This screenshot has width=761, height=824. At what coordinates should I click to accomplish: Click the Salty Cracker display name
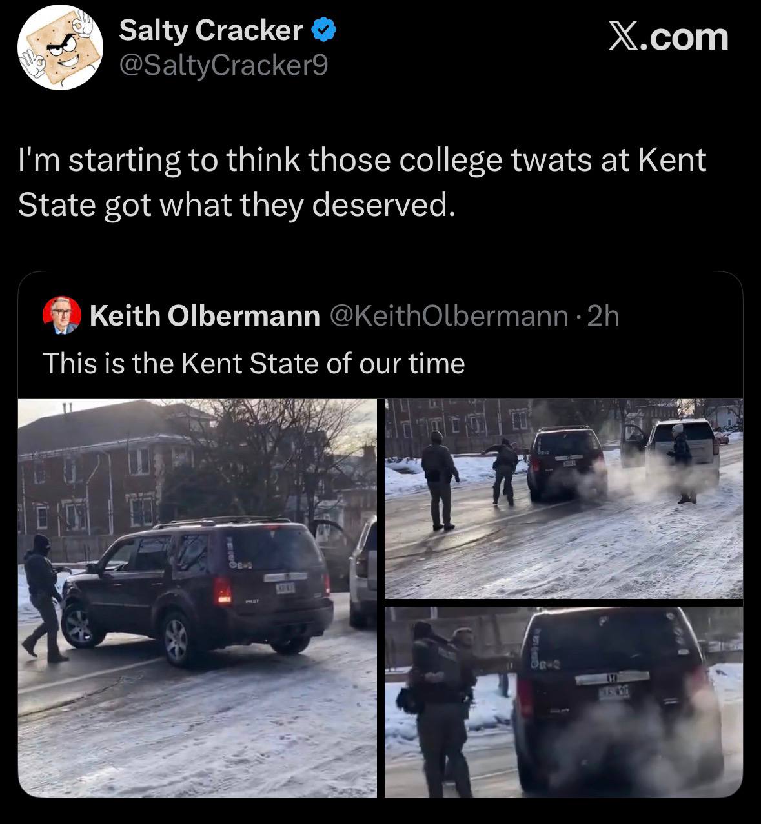click(211, 30)
